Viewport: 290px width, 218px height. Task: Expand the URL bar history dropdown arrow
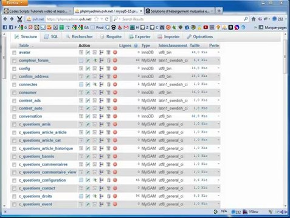pyautogui.click(x=102, y=19)
